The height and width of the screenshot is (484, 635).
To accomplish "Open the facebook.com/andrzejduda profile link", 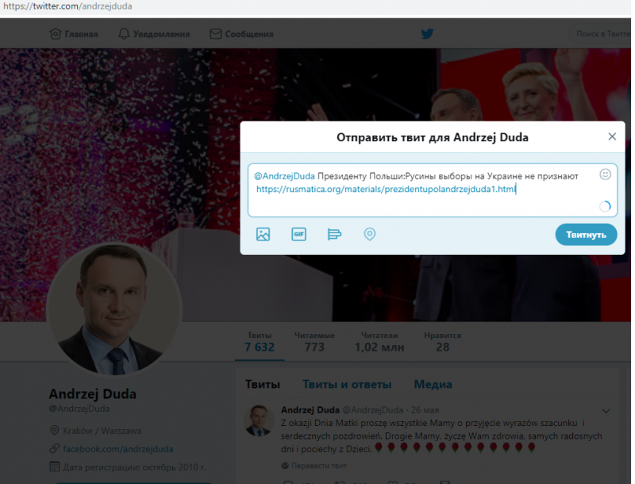I will point(117,449).
